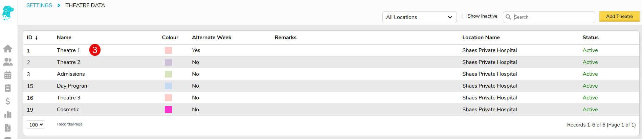Open the patients (people) sidebar icon

point(8,62)
